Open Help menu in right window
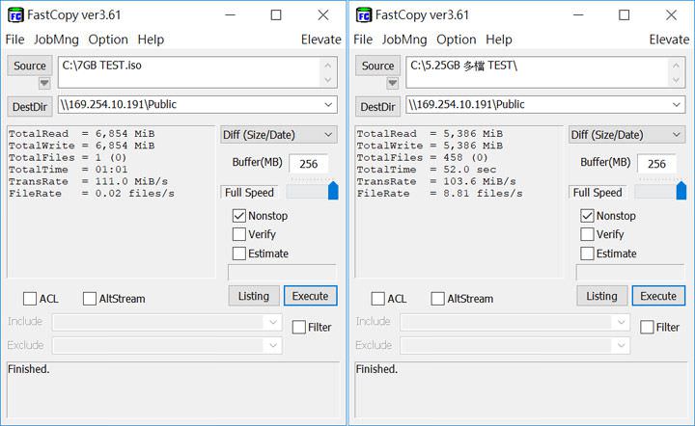The height and width of the screenshot is (426, 695). pyautogui.click(x=499, y=40)
